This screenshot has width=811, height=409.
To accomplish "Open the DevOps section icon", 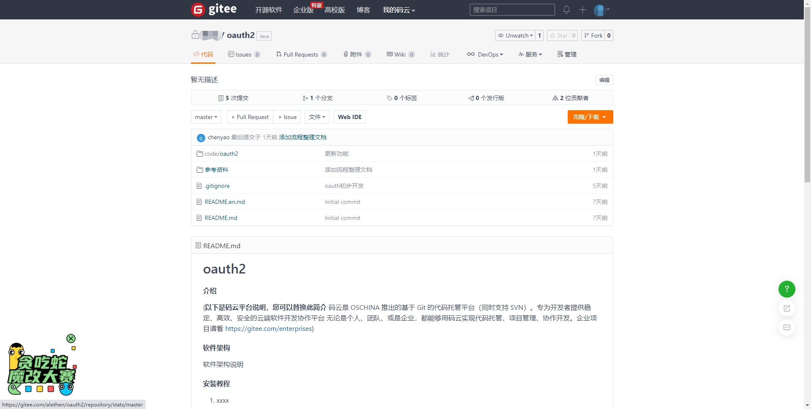I will (x=471, y=54).
